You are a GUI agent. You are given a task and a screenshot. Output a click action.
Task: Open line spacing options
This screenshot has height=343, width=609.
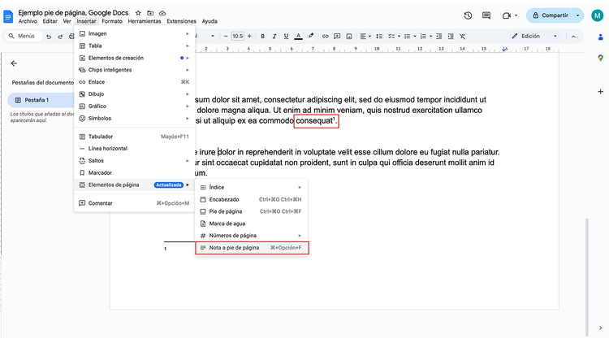(379, 36)
